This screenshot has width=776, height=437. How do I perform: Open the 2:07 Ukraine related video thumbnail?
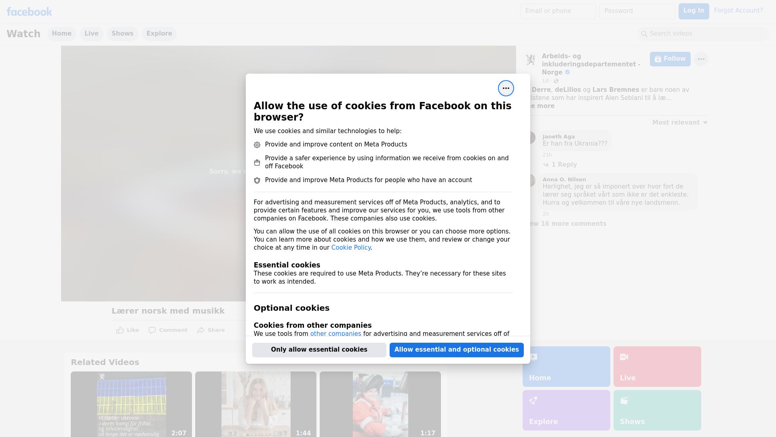click(131, 404)
